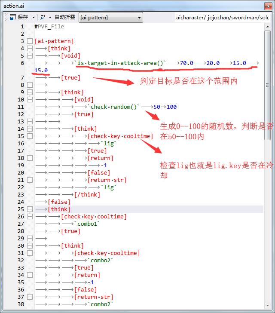Collapse the [ai pattern] fold on line 3
The height and width of the screenshot is (313, 275).
point(30,41)
